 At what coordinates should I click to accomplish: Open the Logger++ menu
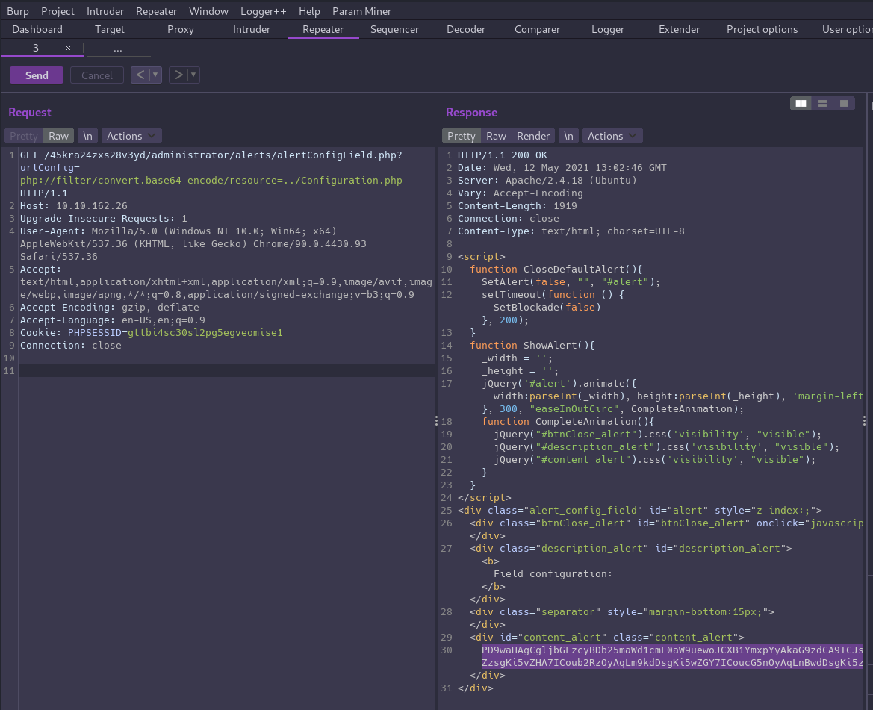point(263,11)
